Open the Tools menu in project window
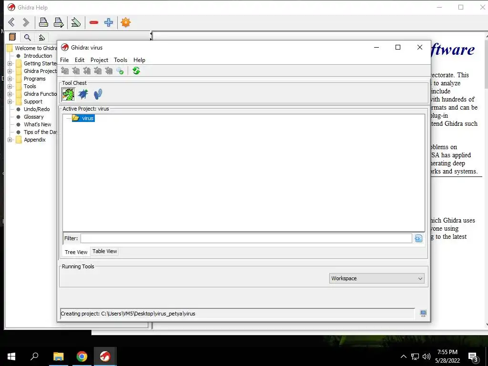Screen dimensions: 488x366 [121, 60]
